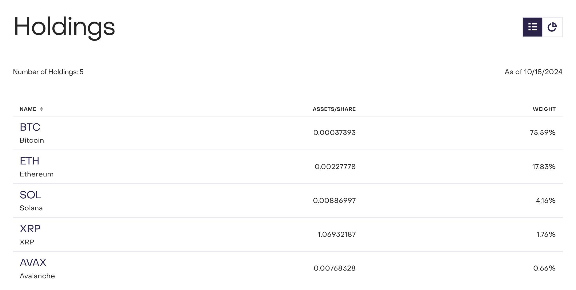Open the XRP ticker link
This screenshot has height=290, width=576.
pyautogui.click(x=30, y=229)
